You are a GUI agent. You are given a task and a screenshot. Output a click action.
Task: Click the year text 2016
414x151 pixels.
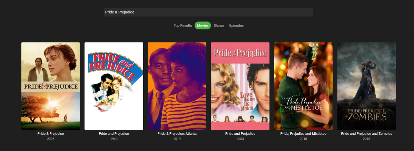click(x=366, y=139)
